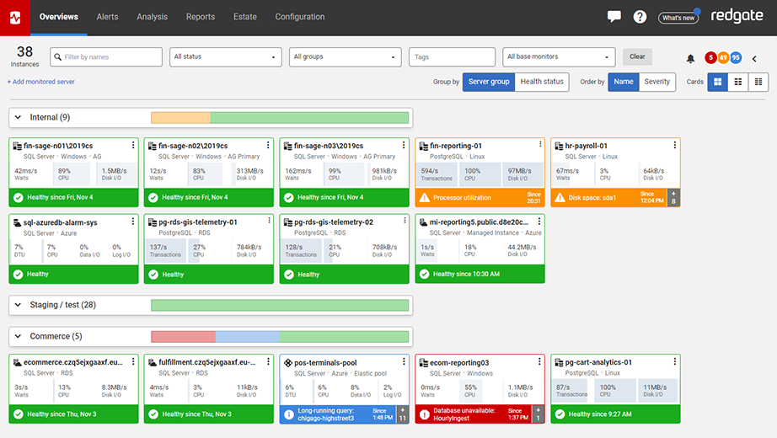The width and height of the screenshot is (777, 438).
Task: Open kebab menu on fulfillment RDS card
Action: click(x=268, y=361)
